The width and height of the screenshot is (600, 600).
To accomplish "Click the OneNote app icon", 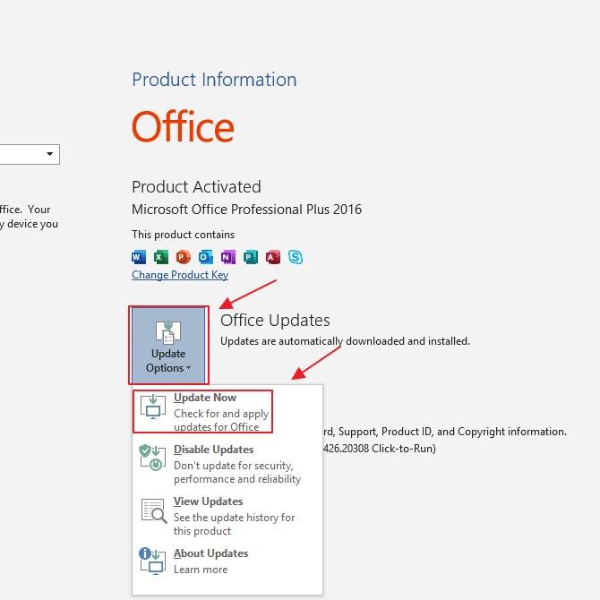I will point(228,257).
